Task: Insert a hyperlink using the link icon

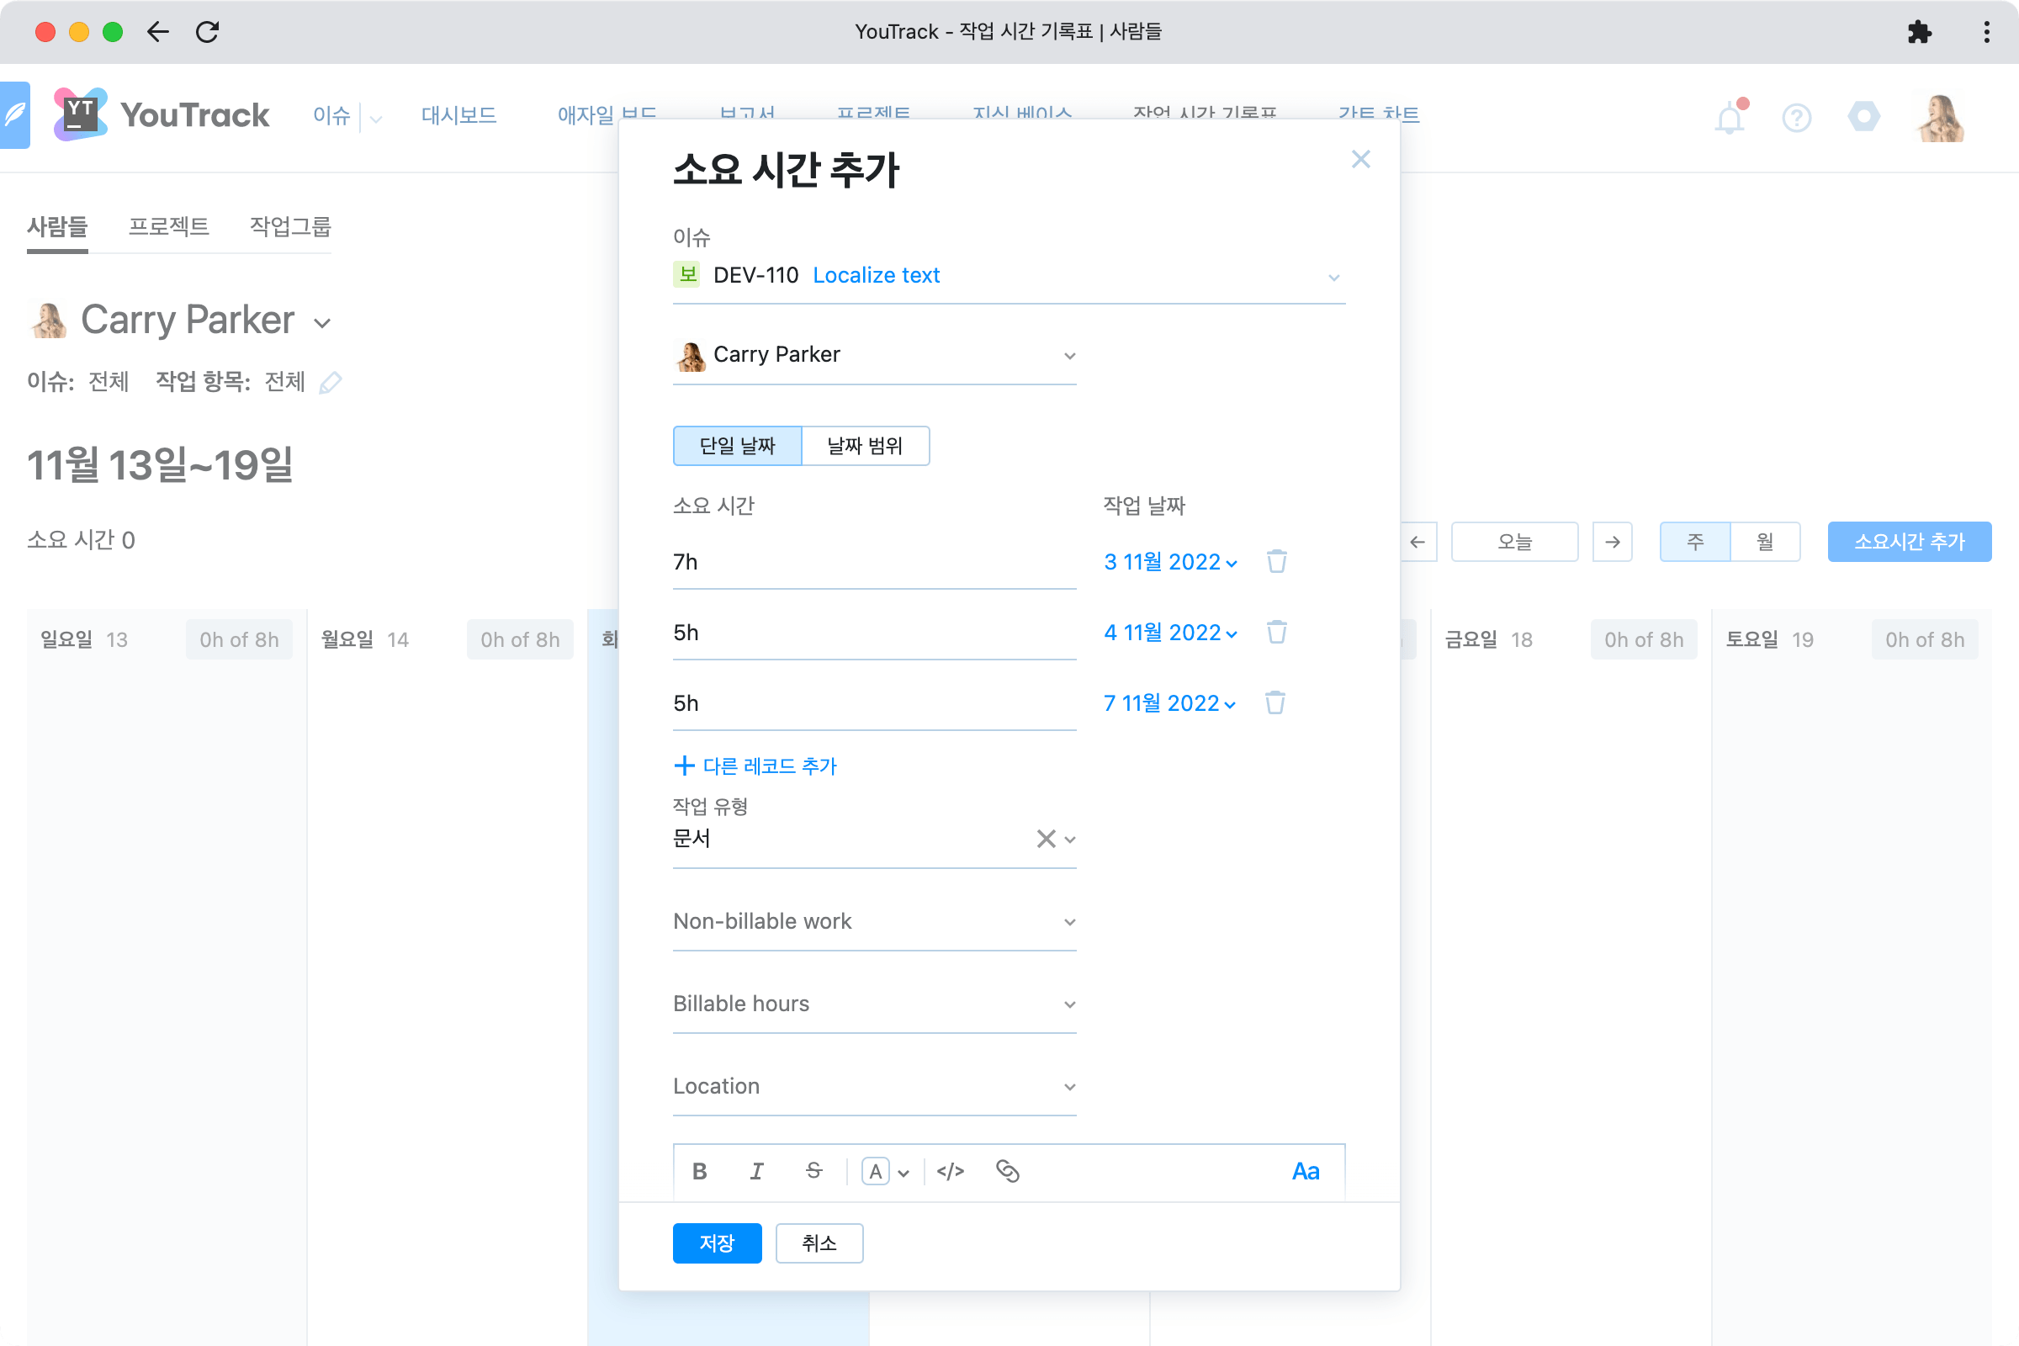Action: (1008, 1170)
